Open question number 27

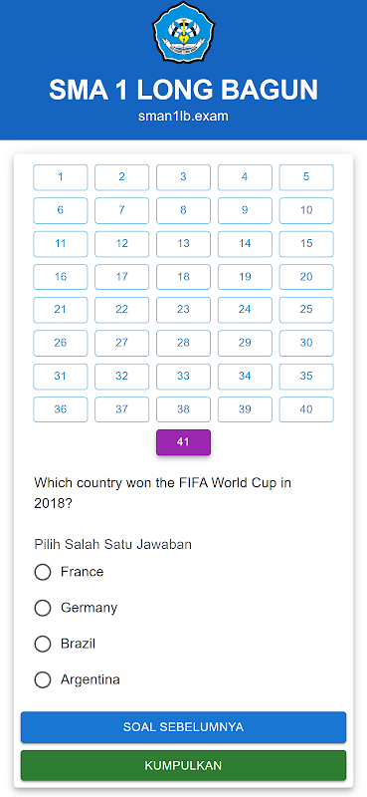(x=121, y=343)
